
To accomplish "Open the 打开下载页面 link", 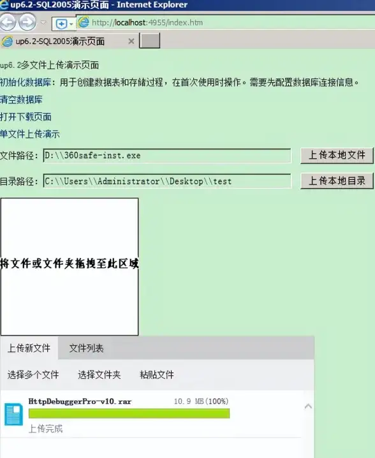I will coord(26,117).
